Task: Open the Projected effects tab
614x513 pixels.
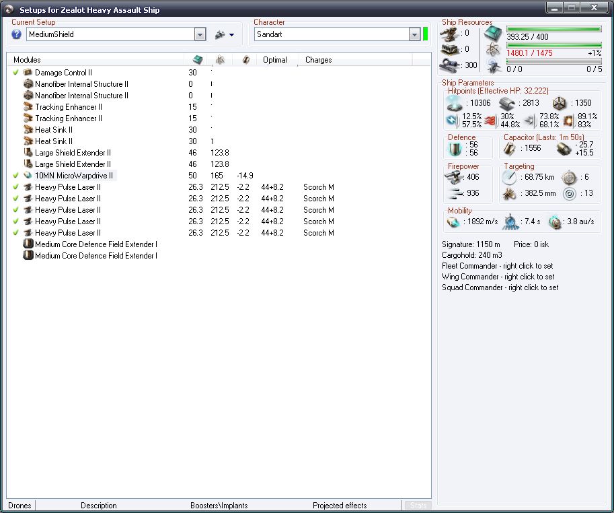Action: coord(340,505)
